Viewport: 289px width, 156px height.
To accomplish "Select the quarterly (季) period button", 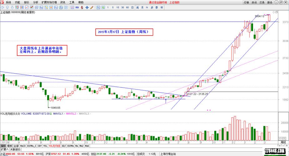I will tap(157, 7).
